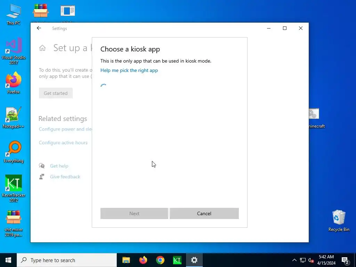Open Chrome from taskbar
Screen dimensions: 356x267
coord(160,260)
